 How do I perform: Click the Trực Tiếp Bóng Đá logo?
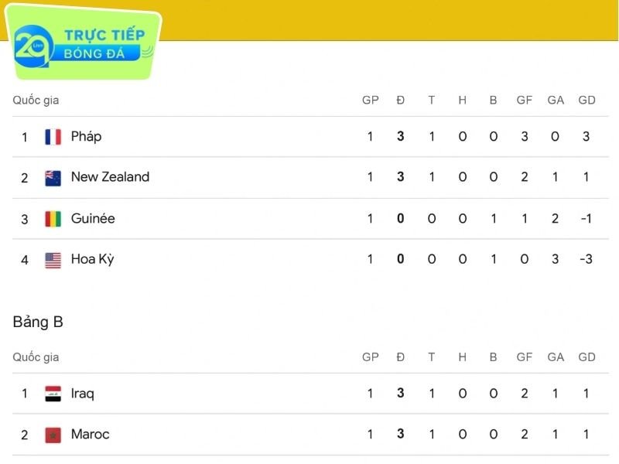click(84, 45)
